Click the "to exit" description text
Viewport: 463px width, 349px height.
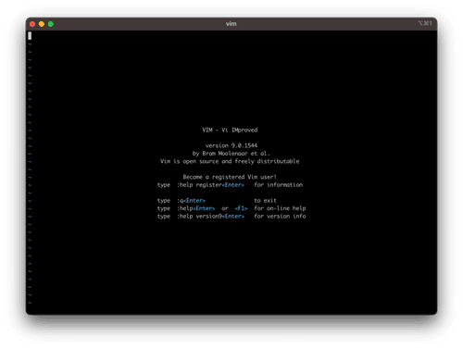pyautogui.click(x=266, y=201)
